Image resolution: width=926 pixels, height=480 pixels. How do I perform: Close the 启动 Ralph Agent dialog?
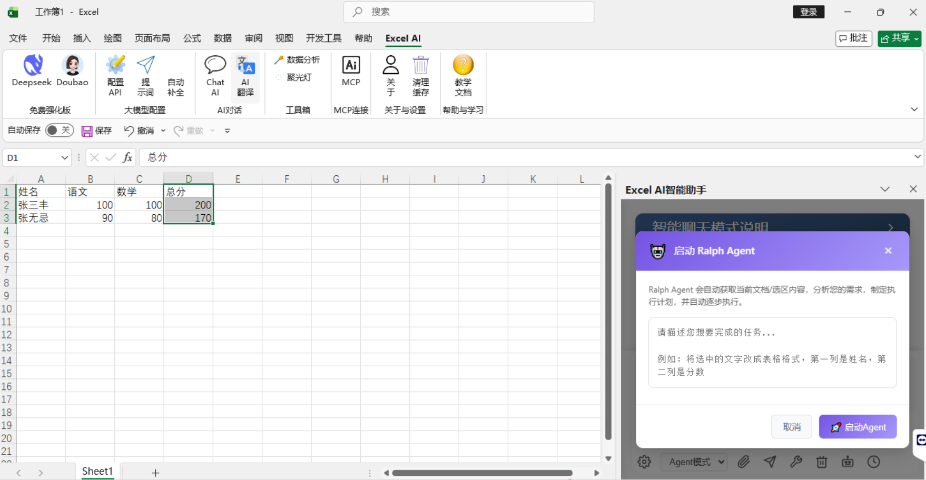click(888, 251)
